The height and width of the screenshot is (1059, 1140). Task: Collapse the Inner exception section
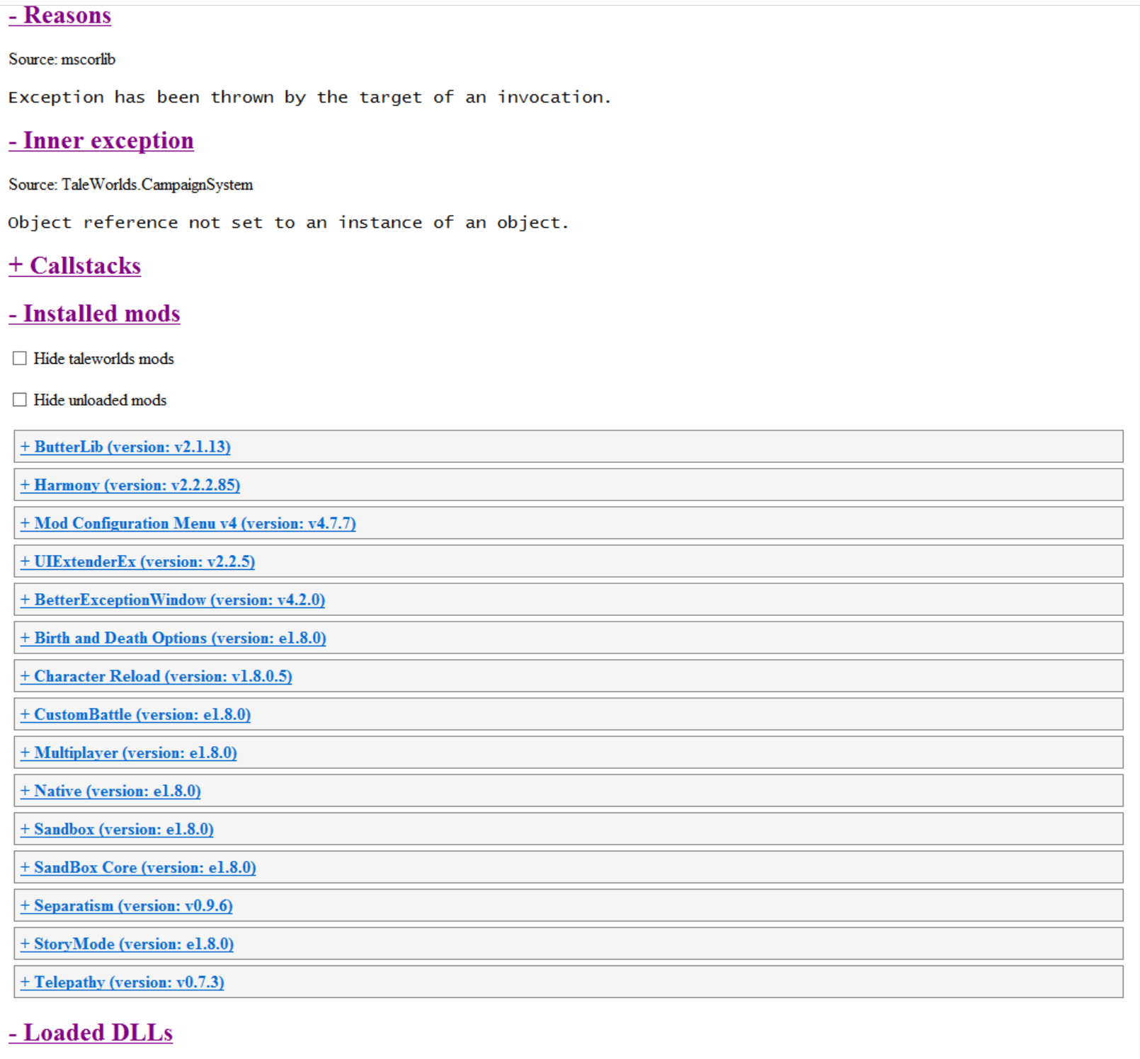101,140
